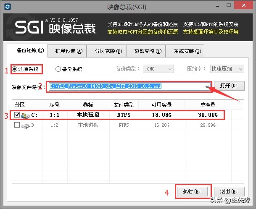Expand the image file path dropdown arrow
The height and width of the screenshot is (209, 256).
coord(207,86)
